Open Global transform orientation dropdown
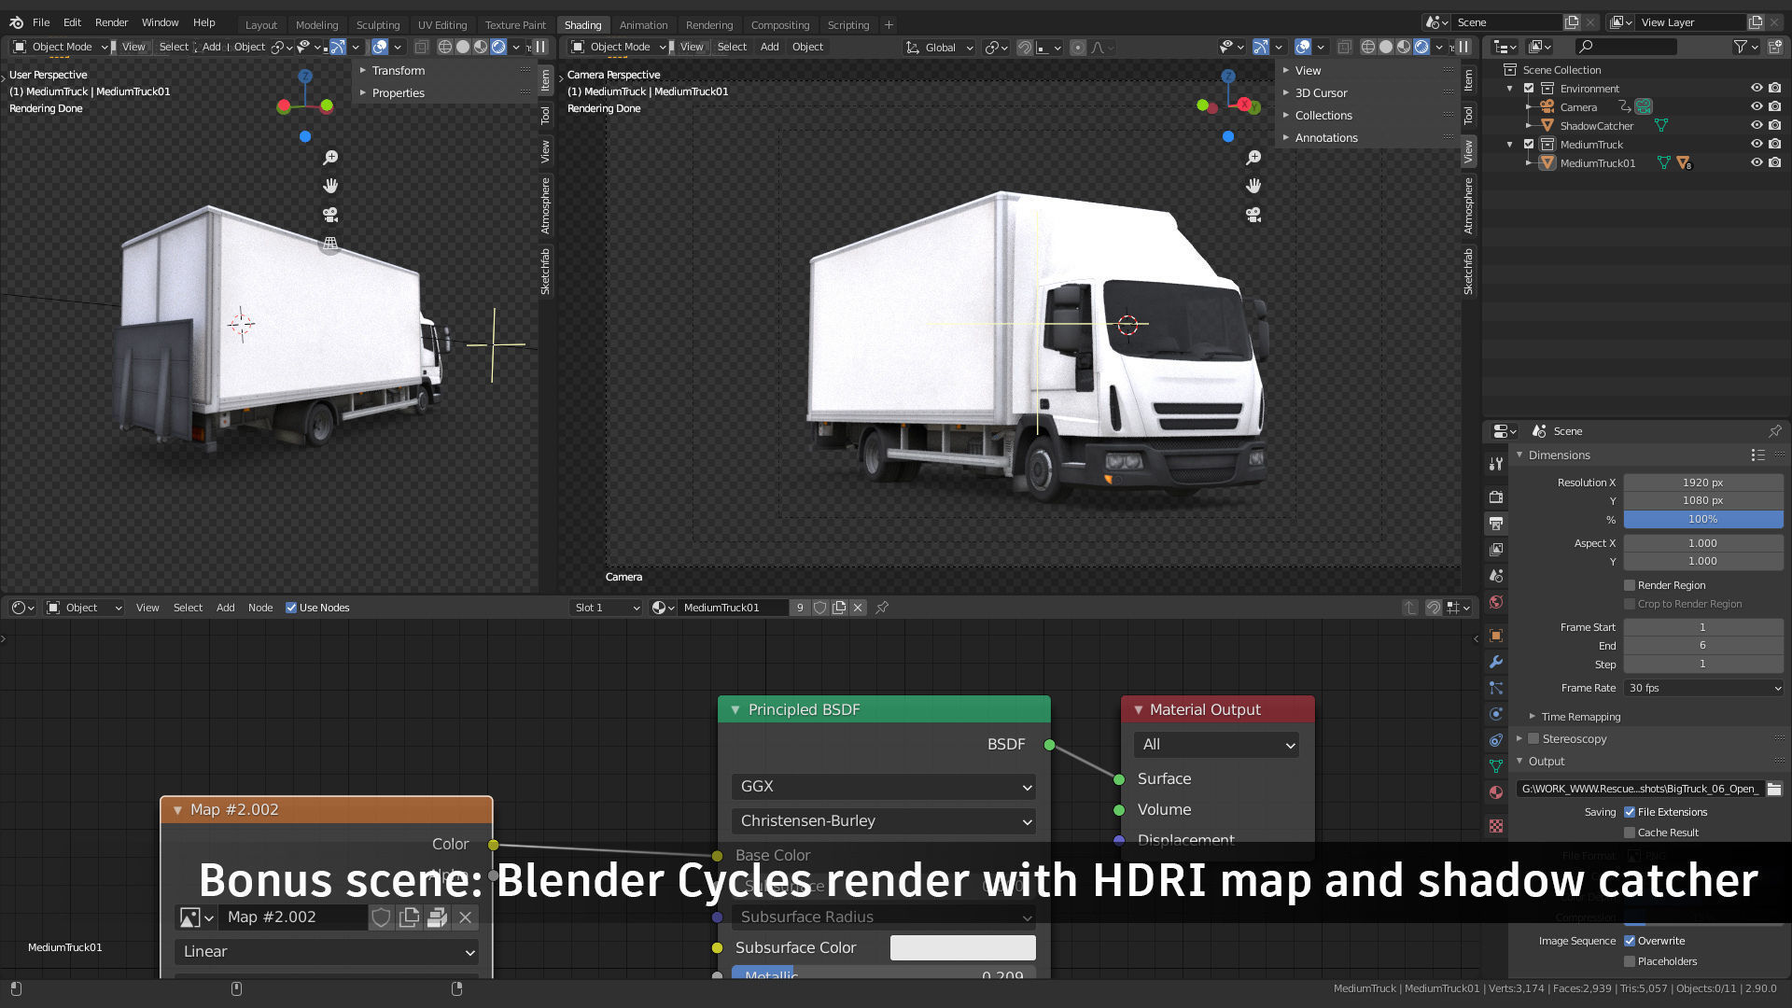Screen dimensions: 1792x1008 coord(940,47)
